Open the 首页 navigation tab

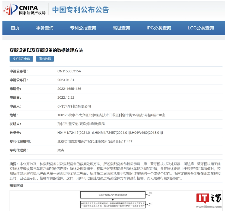(15, 28)
